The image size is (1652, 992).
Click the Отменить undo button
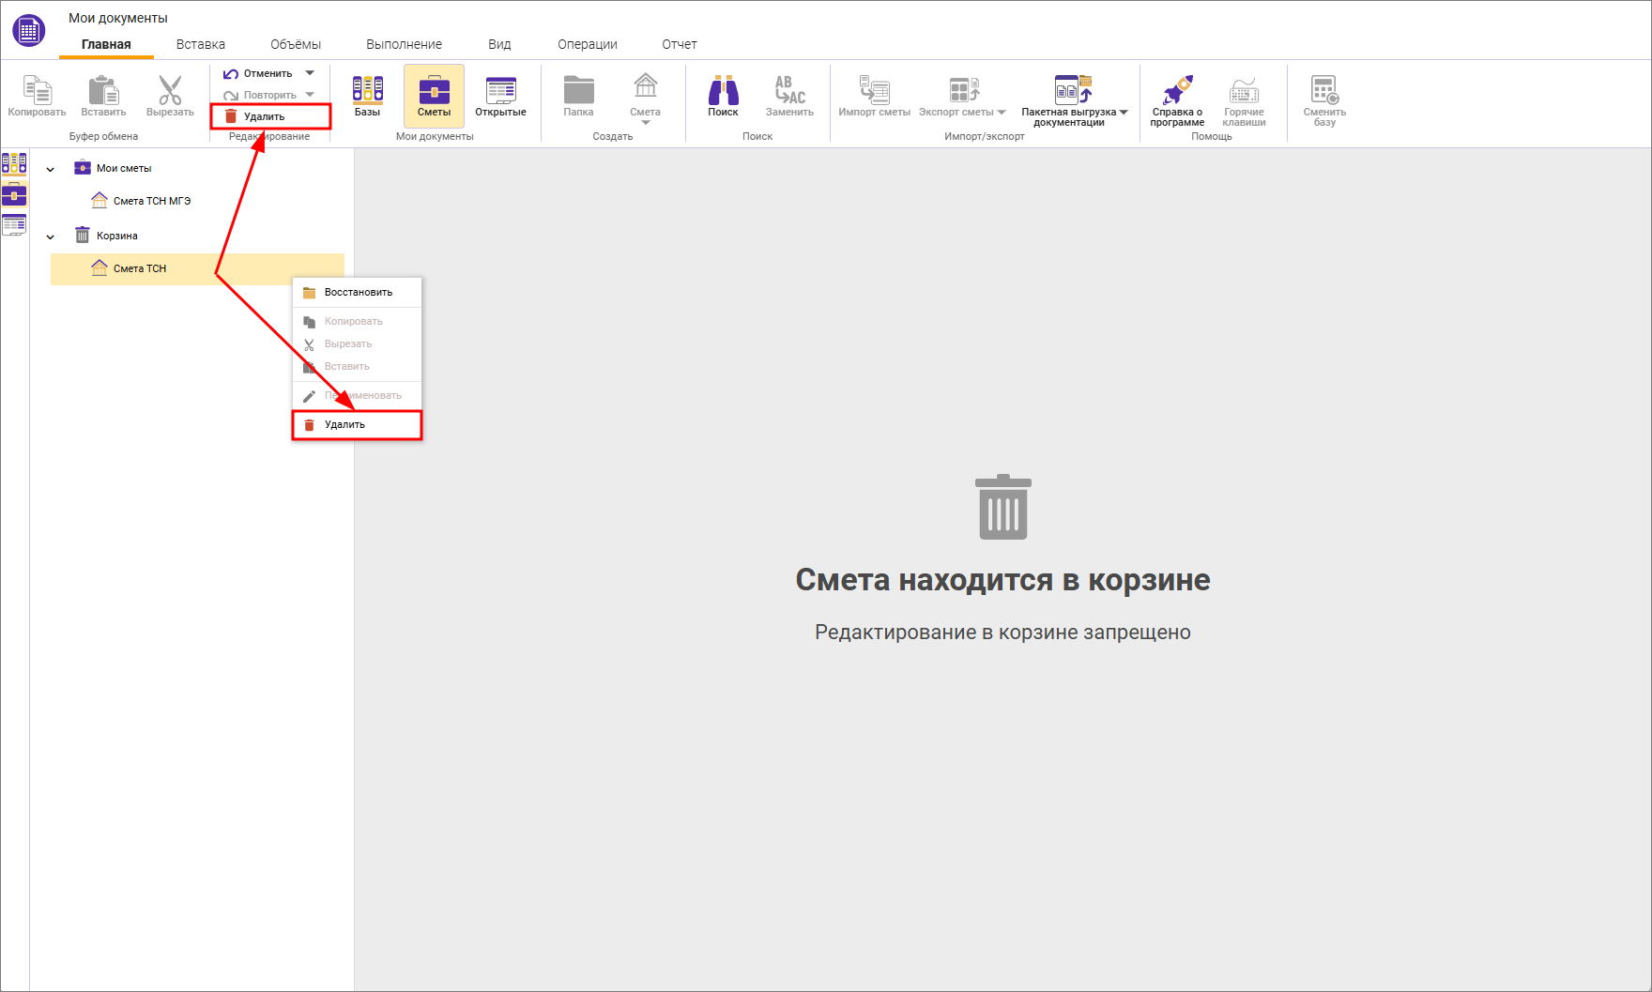click(x=258, y=73)
